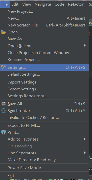92x180 pixels.
Task: Click the Save All floppy disk icon
Action: (4, 104)
